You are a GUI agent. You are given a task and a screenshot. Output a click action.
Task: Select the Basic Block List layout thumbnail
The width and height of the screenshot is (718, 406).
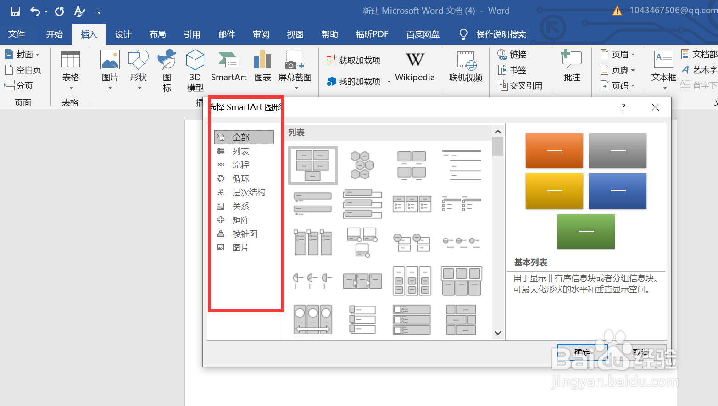[x=313, y=166]
